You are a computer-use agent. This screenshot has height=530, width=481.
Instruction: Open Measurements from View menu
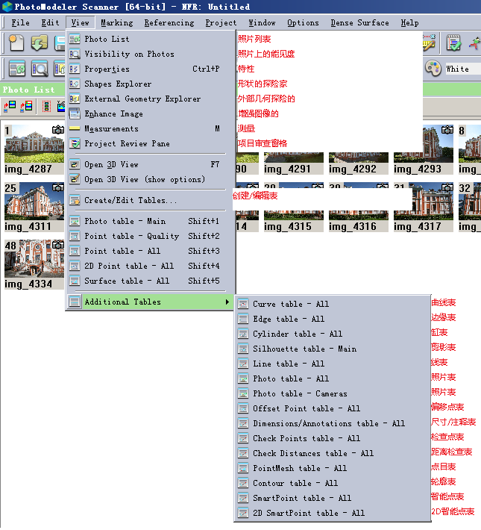[151, 128]
